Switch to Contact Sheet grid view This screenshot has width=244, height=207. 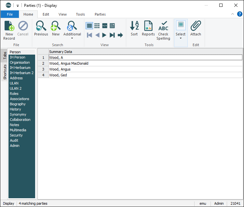tap(97, 26)
